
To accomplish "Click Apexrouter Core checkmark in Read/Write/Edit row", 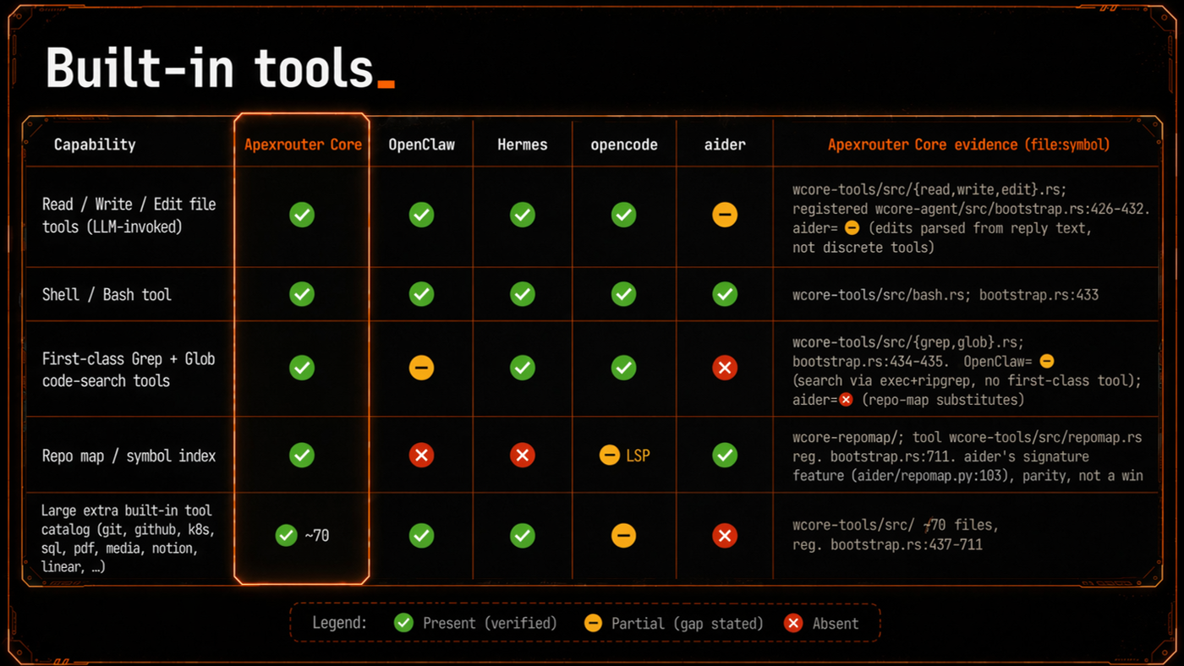I will click(x=302, y=215).
